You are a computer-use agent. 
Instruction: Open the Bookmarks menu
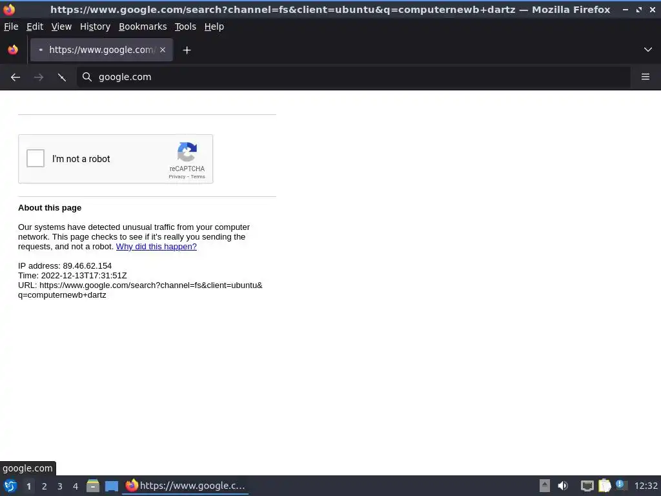[143, 26]
